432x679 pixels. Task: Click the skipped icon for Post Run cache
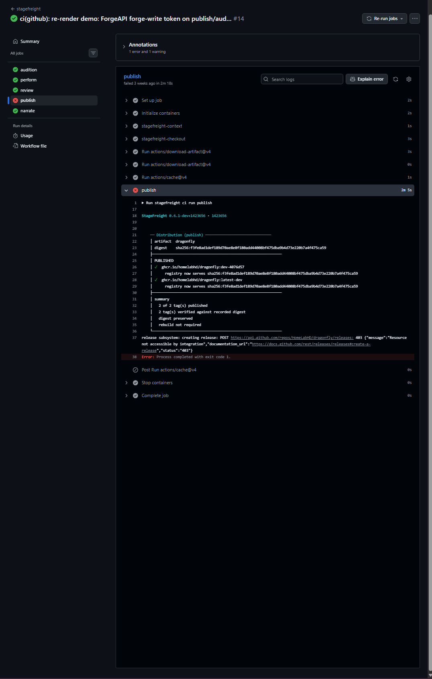[x=135, y=370]
